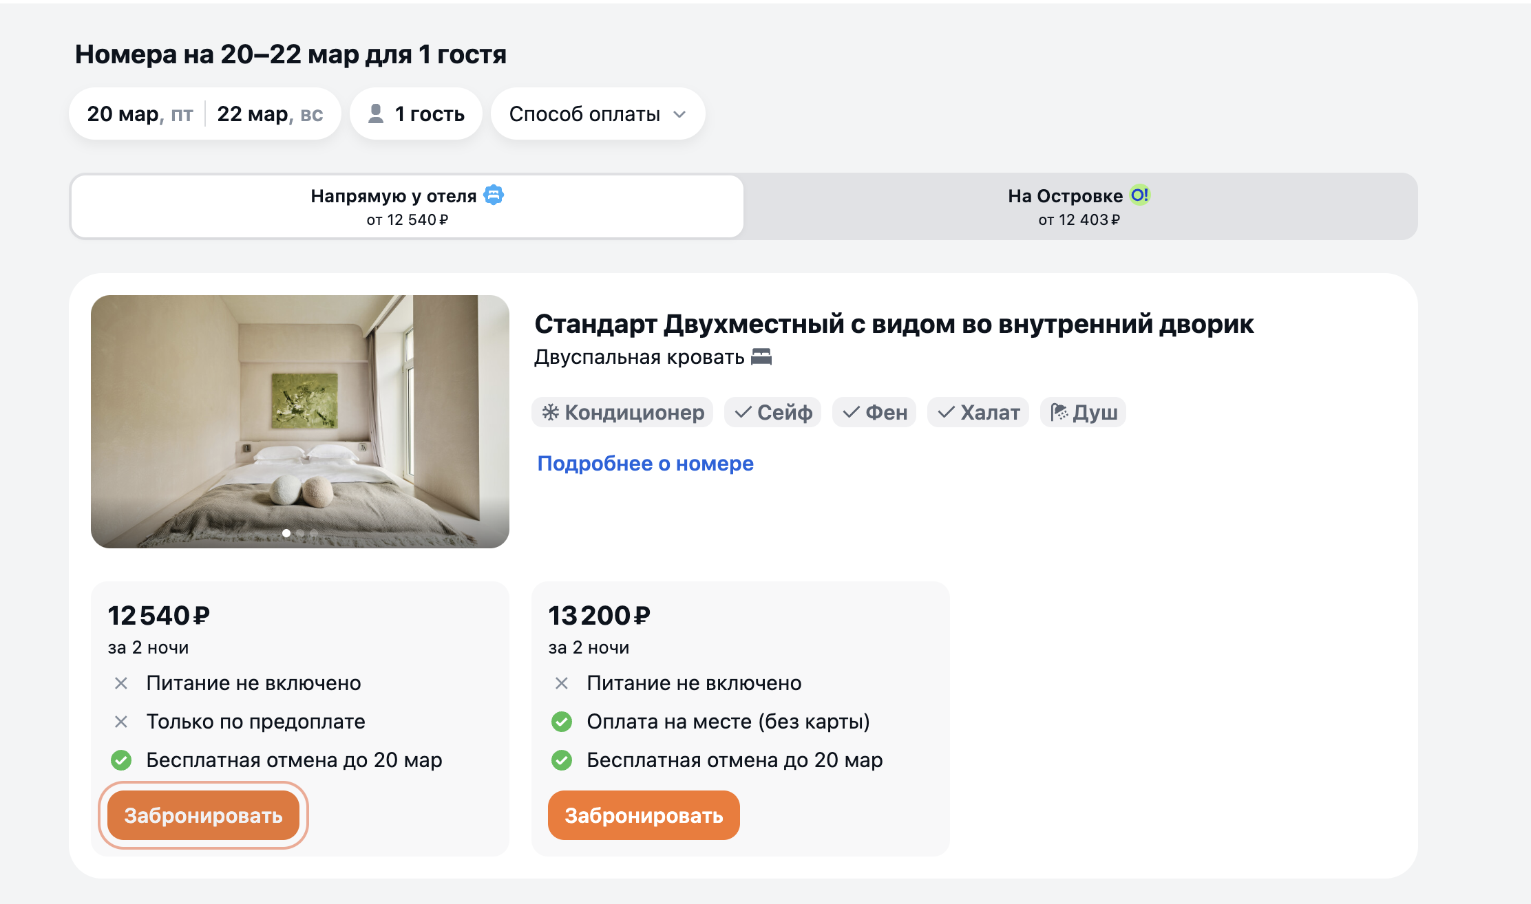Open the 20 мар check-in date picker
Screen dimensions: 1531x904
[140, 114]
